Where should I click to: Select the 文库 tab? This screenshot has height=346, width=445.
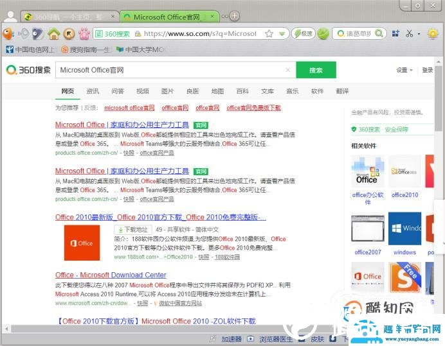[x=268, y=91]
